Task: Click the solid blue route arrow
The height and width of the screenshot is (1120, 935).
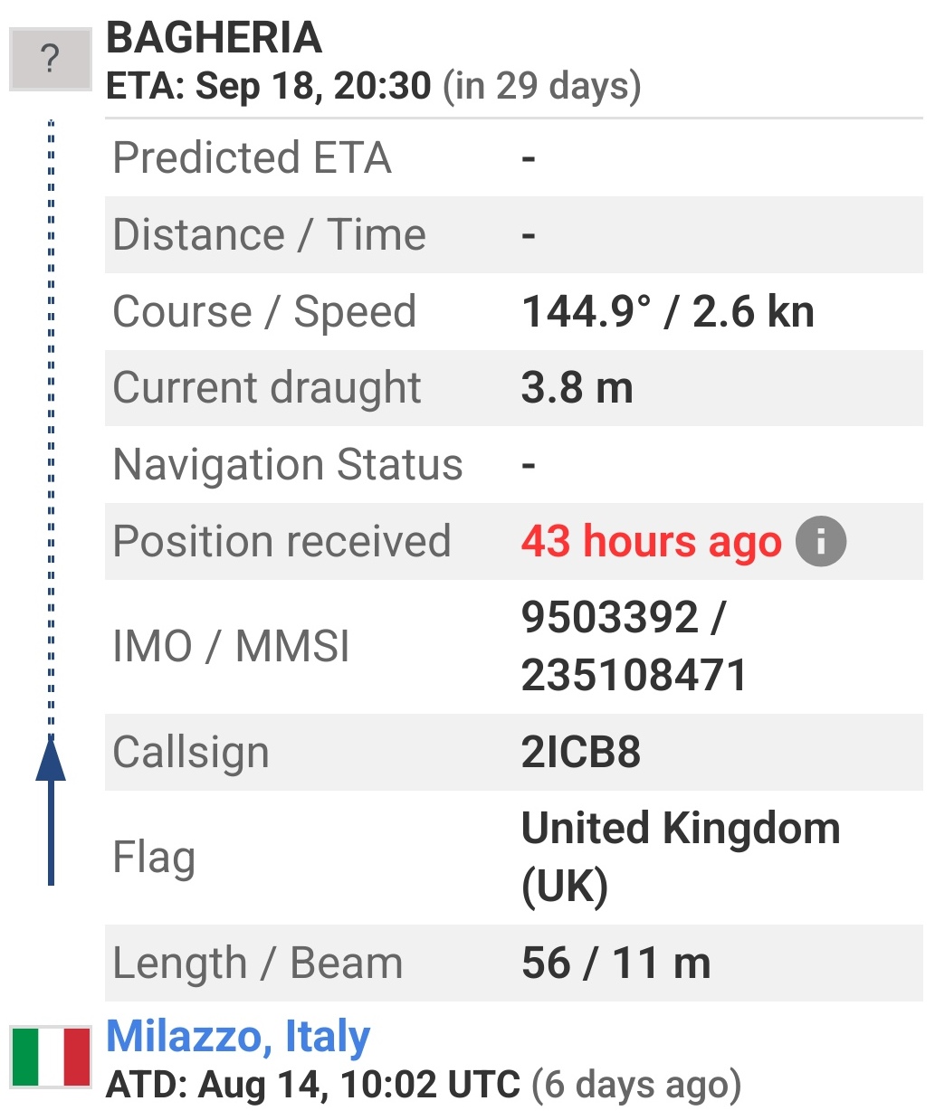Action: tap(51, 810)
